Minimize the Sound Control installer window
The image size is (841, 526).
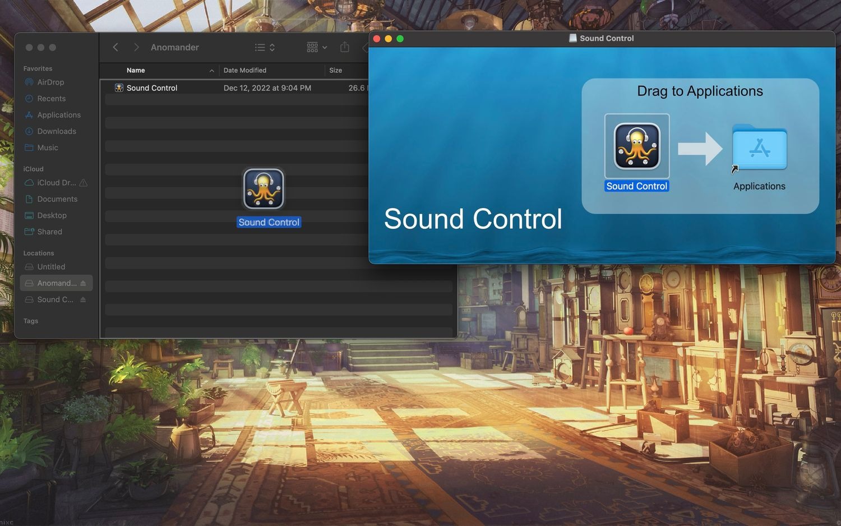(x=389, y=39)
